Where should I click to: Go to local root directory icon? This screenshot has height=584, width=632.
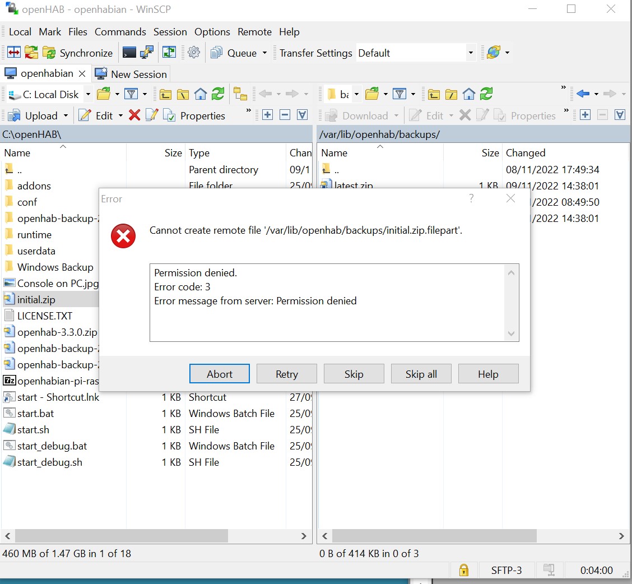point(183,94)
